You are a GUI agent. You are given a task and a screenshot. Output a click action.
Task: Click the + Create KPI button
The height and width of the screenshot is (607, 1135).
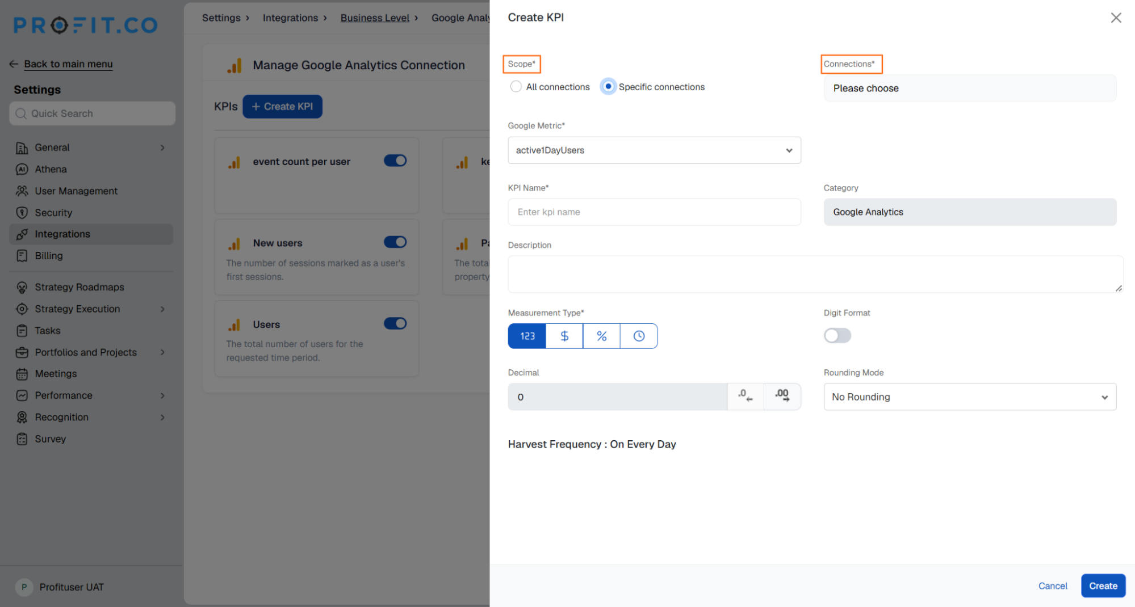[x=282, y=107]
